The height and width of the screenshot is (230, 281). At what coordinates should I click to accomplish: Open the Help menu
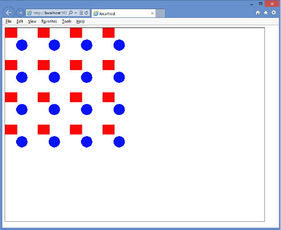click(80, 22)
